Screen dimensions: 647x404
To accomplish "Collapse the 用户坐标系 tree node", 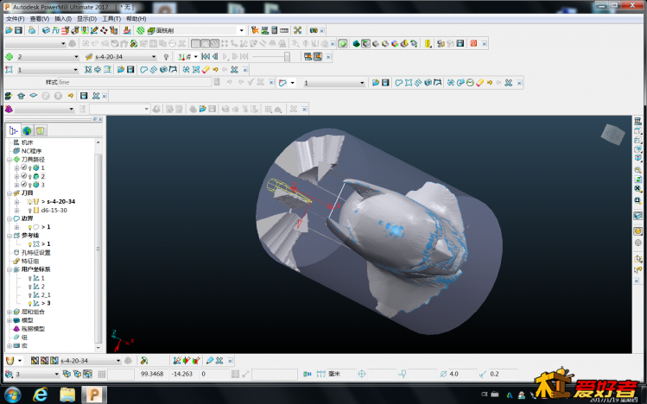I will (10, 269).
